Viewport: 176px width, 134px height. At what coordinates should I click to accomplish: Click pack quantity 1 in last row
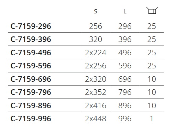pyautogui.click(x=152, y=119)
